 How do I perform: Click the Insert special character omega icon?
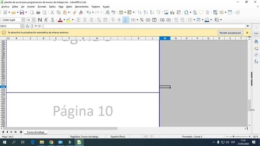[x=186, y=13]
